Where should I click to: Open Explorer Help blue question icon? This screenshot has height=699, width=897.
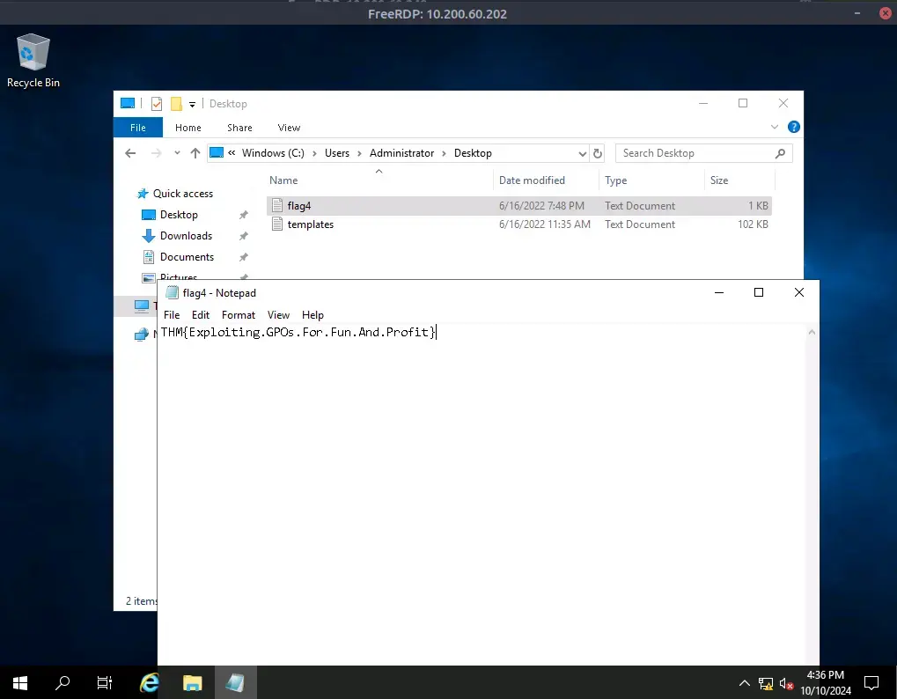click(794, 127)
